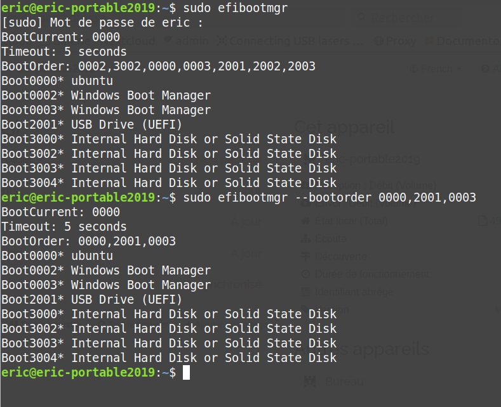Open the faded admin bookmark
This screenshot has height=407, width=501.
tap(186, 41)
